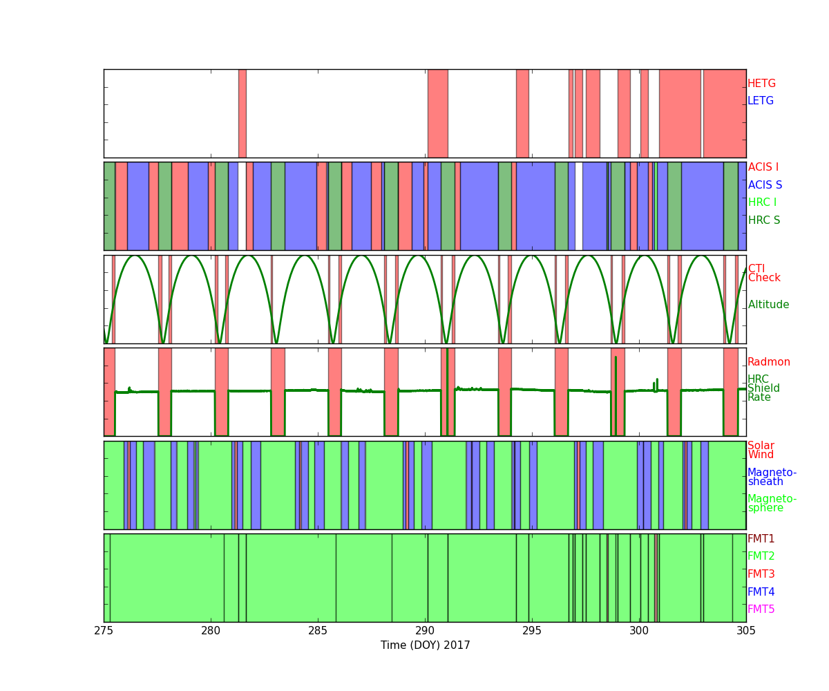
Task: Select the LETG legend label
Action: 760,101
